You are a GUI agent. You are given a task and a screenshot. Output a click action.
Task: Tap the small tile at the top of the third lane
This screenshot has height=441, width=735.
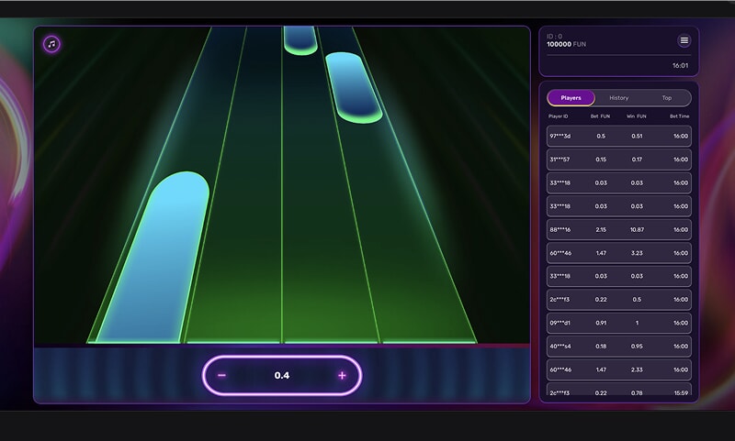click(x=300, y=39)
